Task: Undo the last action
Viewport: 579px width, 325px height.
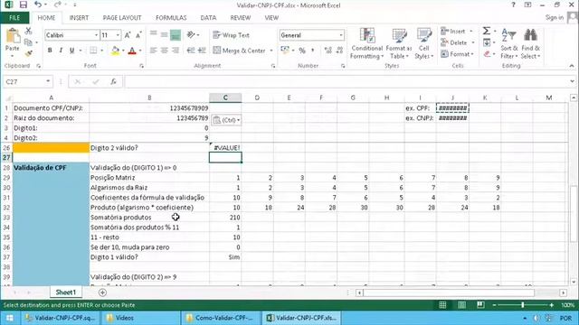Action: [38, 5]
